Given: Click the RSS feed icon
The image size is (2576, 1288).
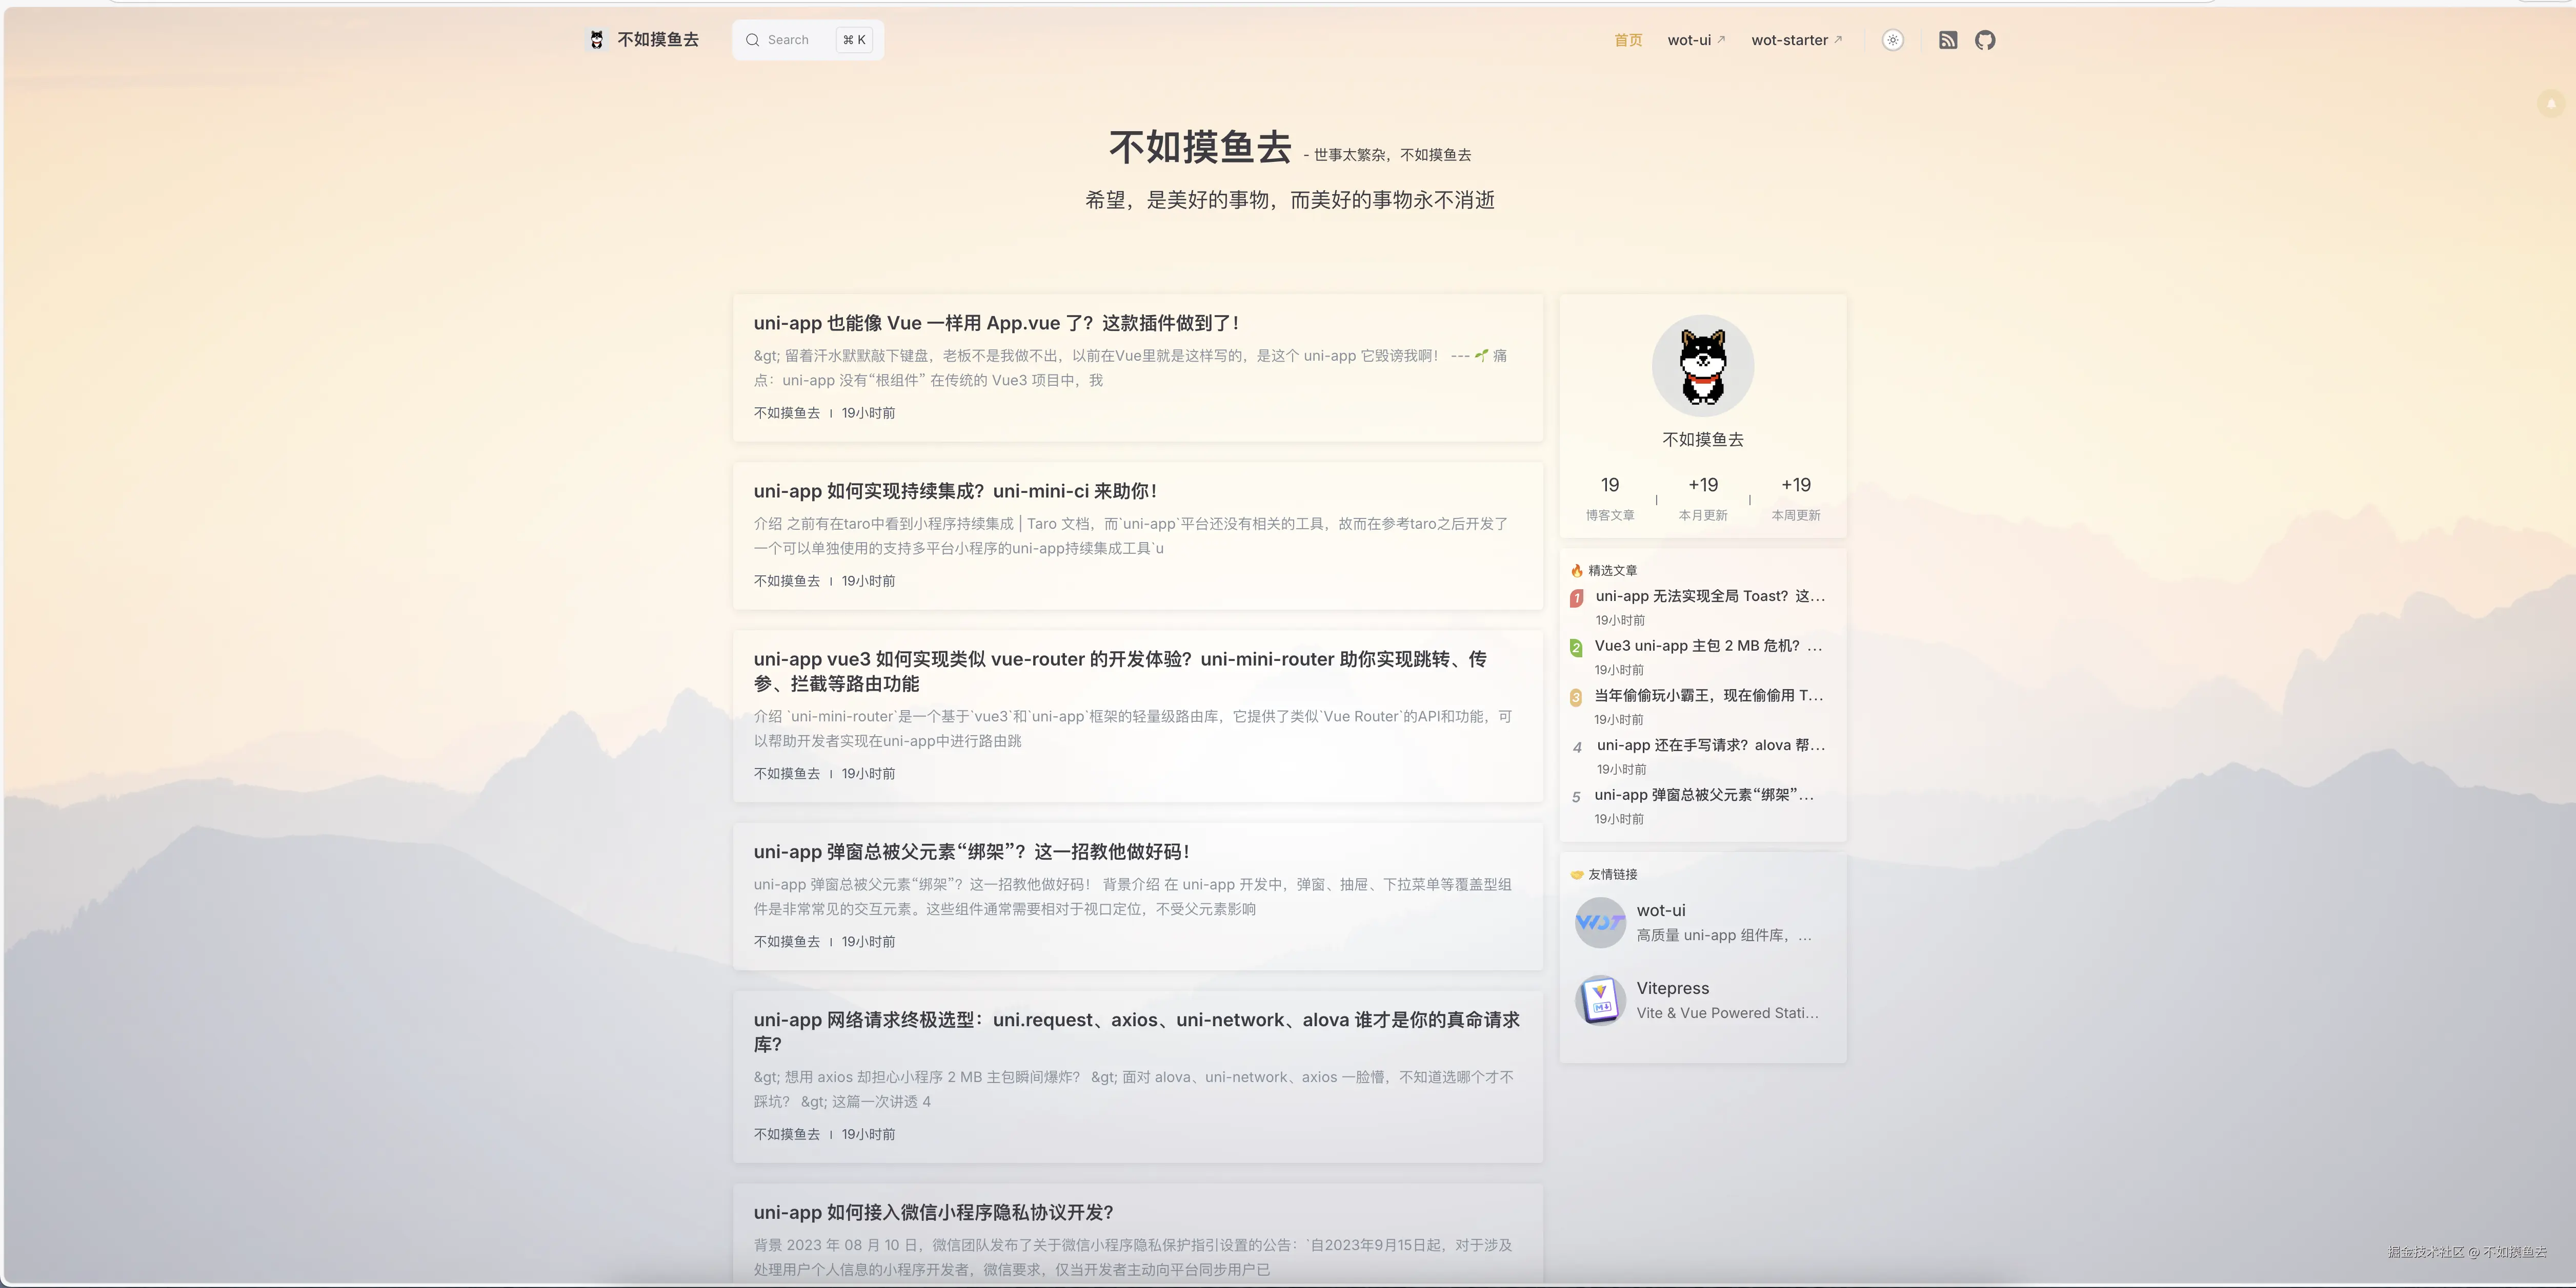Looking at the screenshot, I should pos(1948,40).
